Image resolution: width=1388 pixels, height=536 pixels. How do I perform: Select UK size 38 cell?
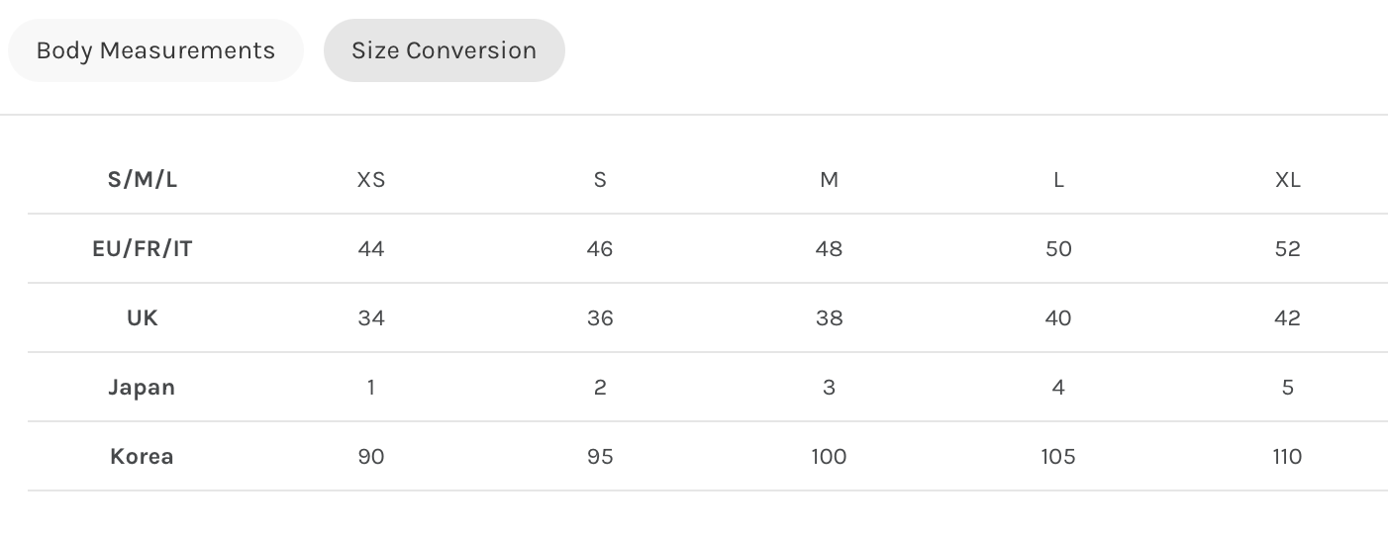click(830, 317)
